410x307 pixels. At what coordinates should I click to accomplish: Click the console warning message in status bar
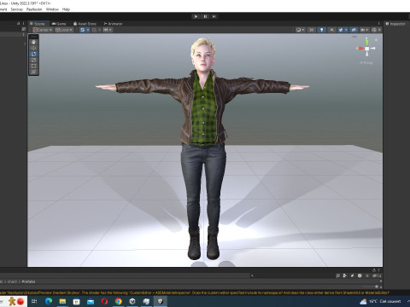[x=195, y=293]
